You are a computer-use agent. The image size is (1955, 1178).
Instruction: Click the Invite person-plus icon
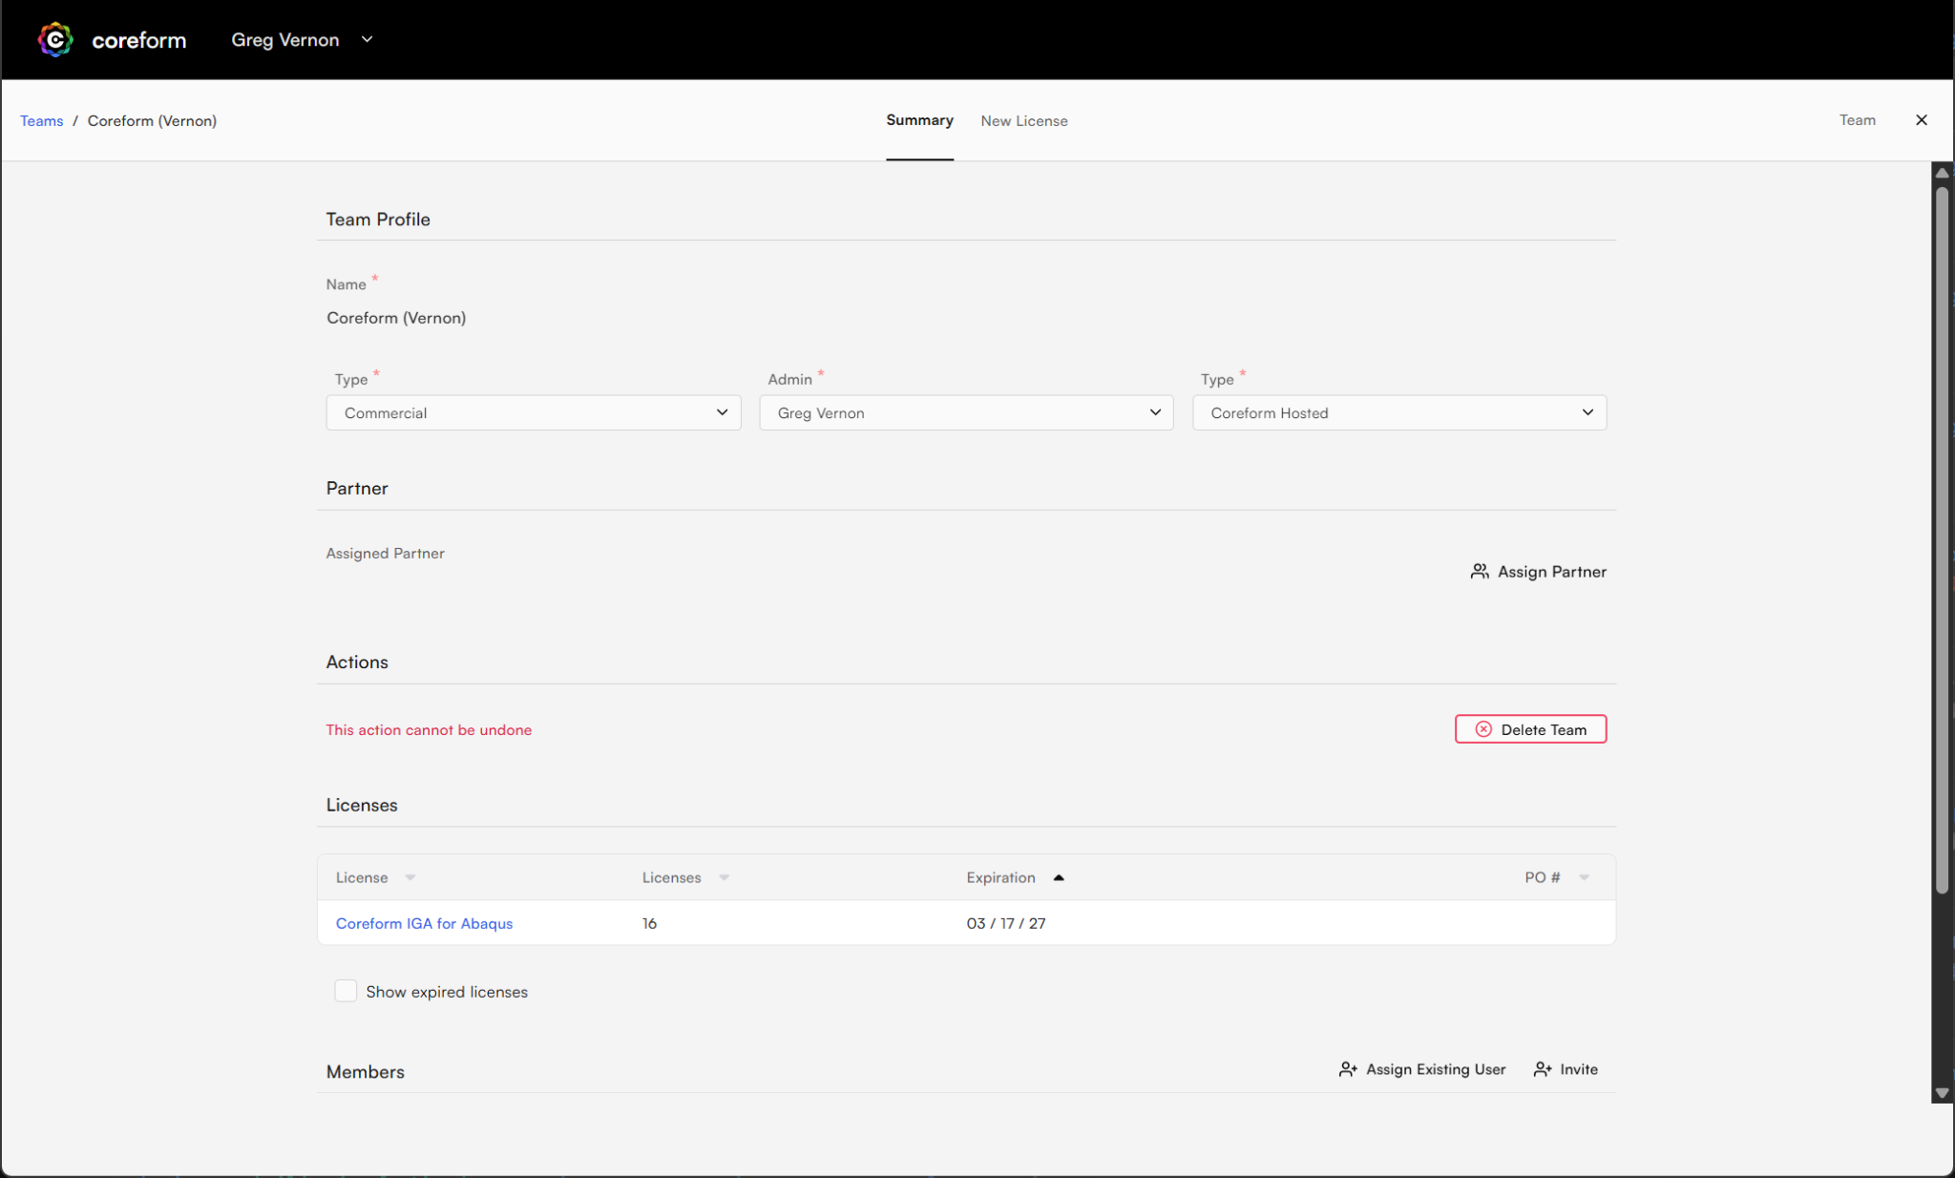tap(1543, 1069)
